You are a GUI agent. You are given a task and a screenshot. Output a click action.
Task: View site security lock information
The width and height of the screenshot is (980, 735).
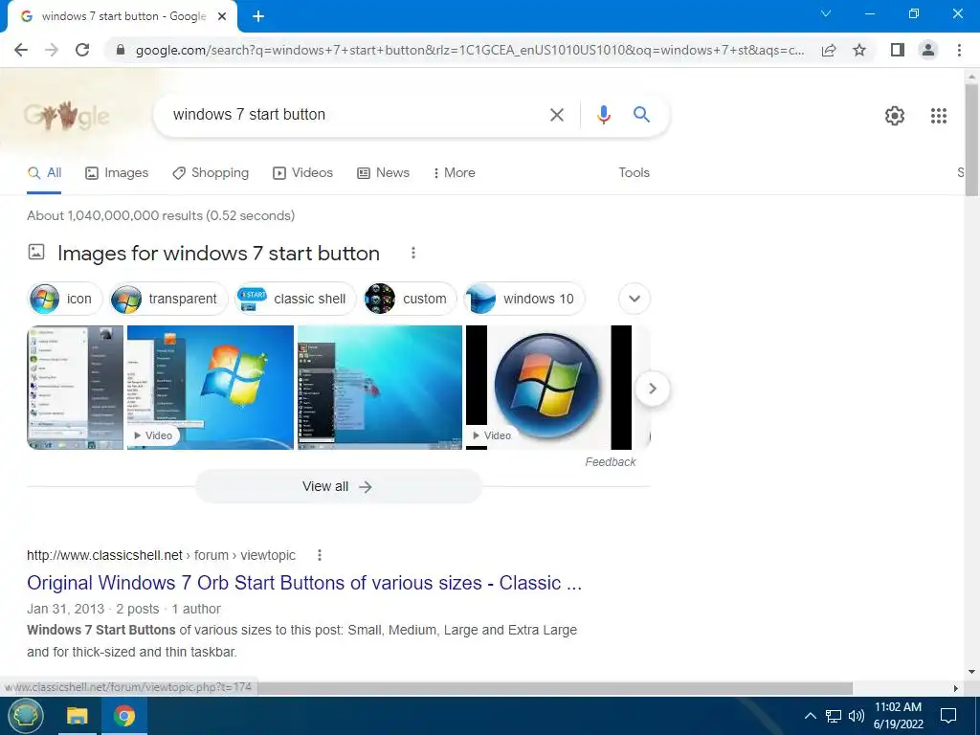(121, 50)
